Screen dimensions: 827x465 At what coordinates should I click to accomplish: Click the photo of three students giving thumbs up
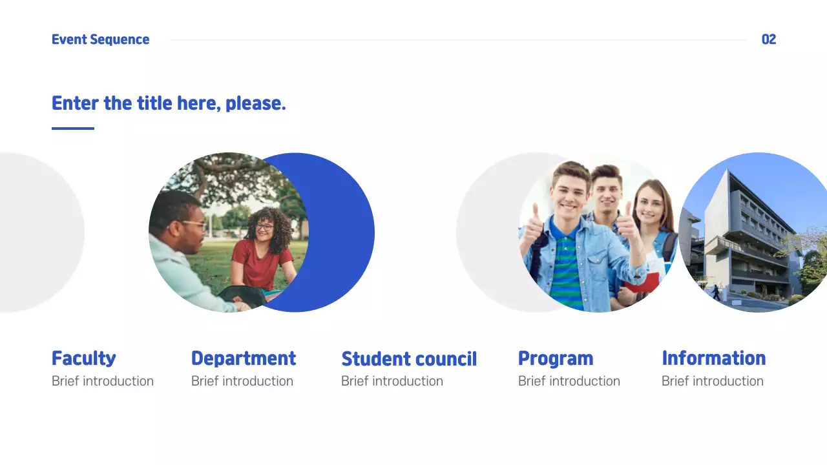598,236
